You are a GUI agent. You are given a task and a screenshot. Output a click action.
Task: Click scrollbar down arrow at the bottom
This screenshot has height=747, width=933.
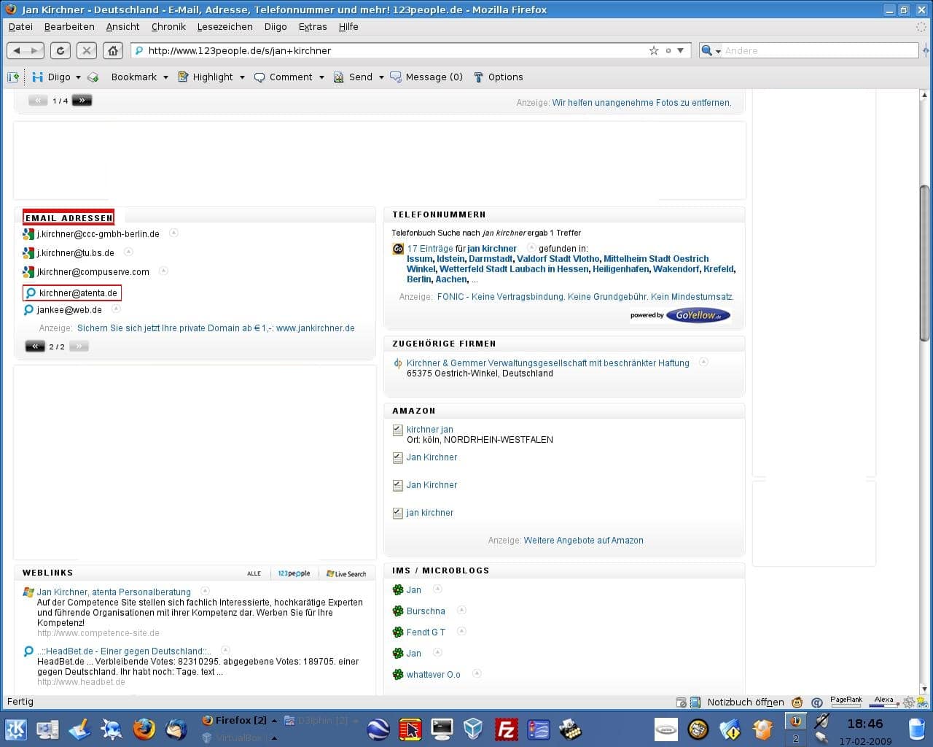click(x=925, y=689)
